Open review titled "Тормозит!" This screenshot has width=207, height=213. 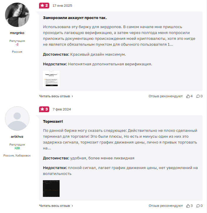(53, 121)
